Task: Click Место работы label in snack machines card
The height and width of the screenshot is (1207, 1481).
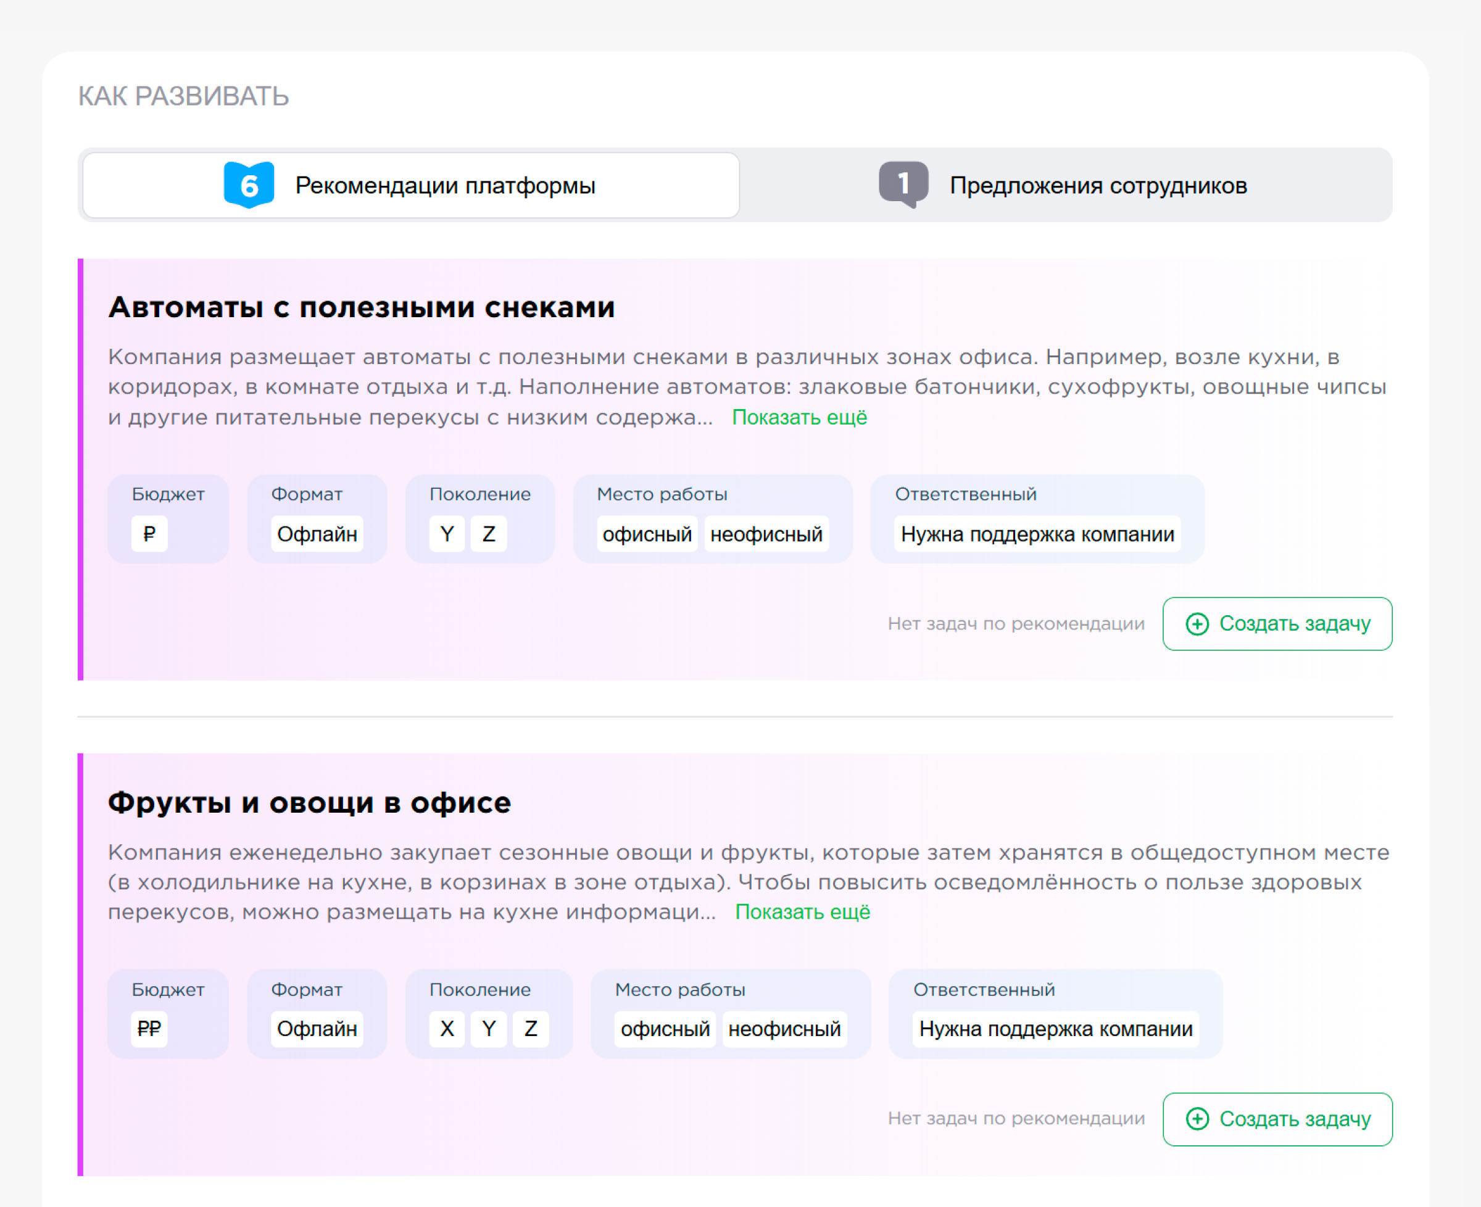Action: pyautogui.click(x=662, y=494)
